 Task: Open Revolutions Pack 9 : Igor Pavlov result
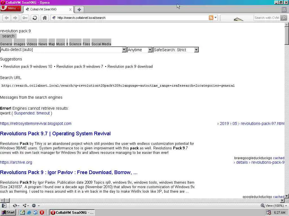point(69,172)
